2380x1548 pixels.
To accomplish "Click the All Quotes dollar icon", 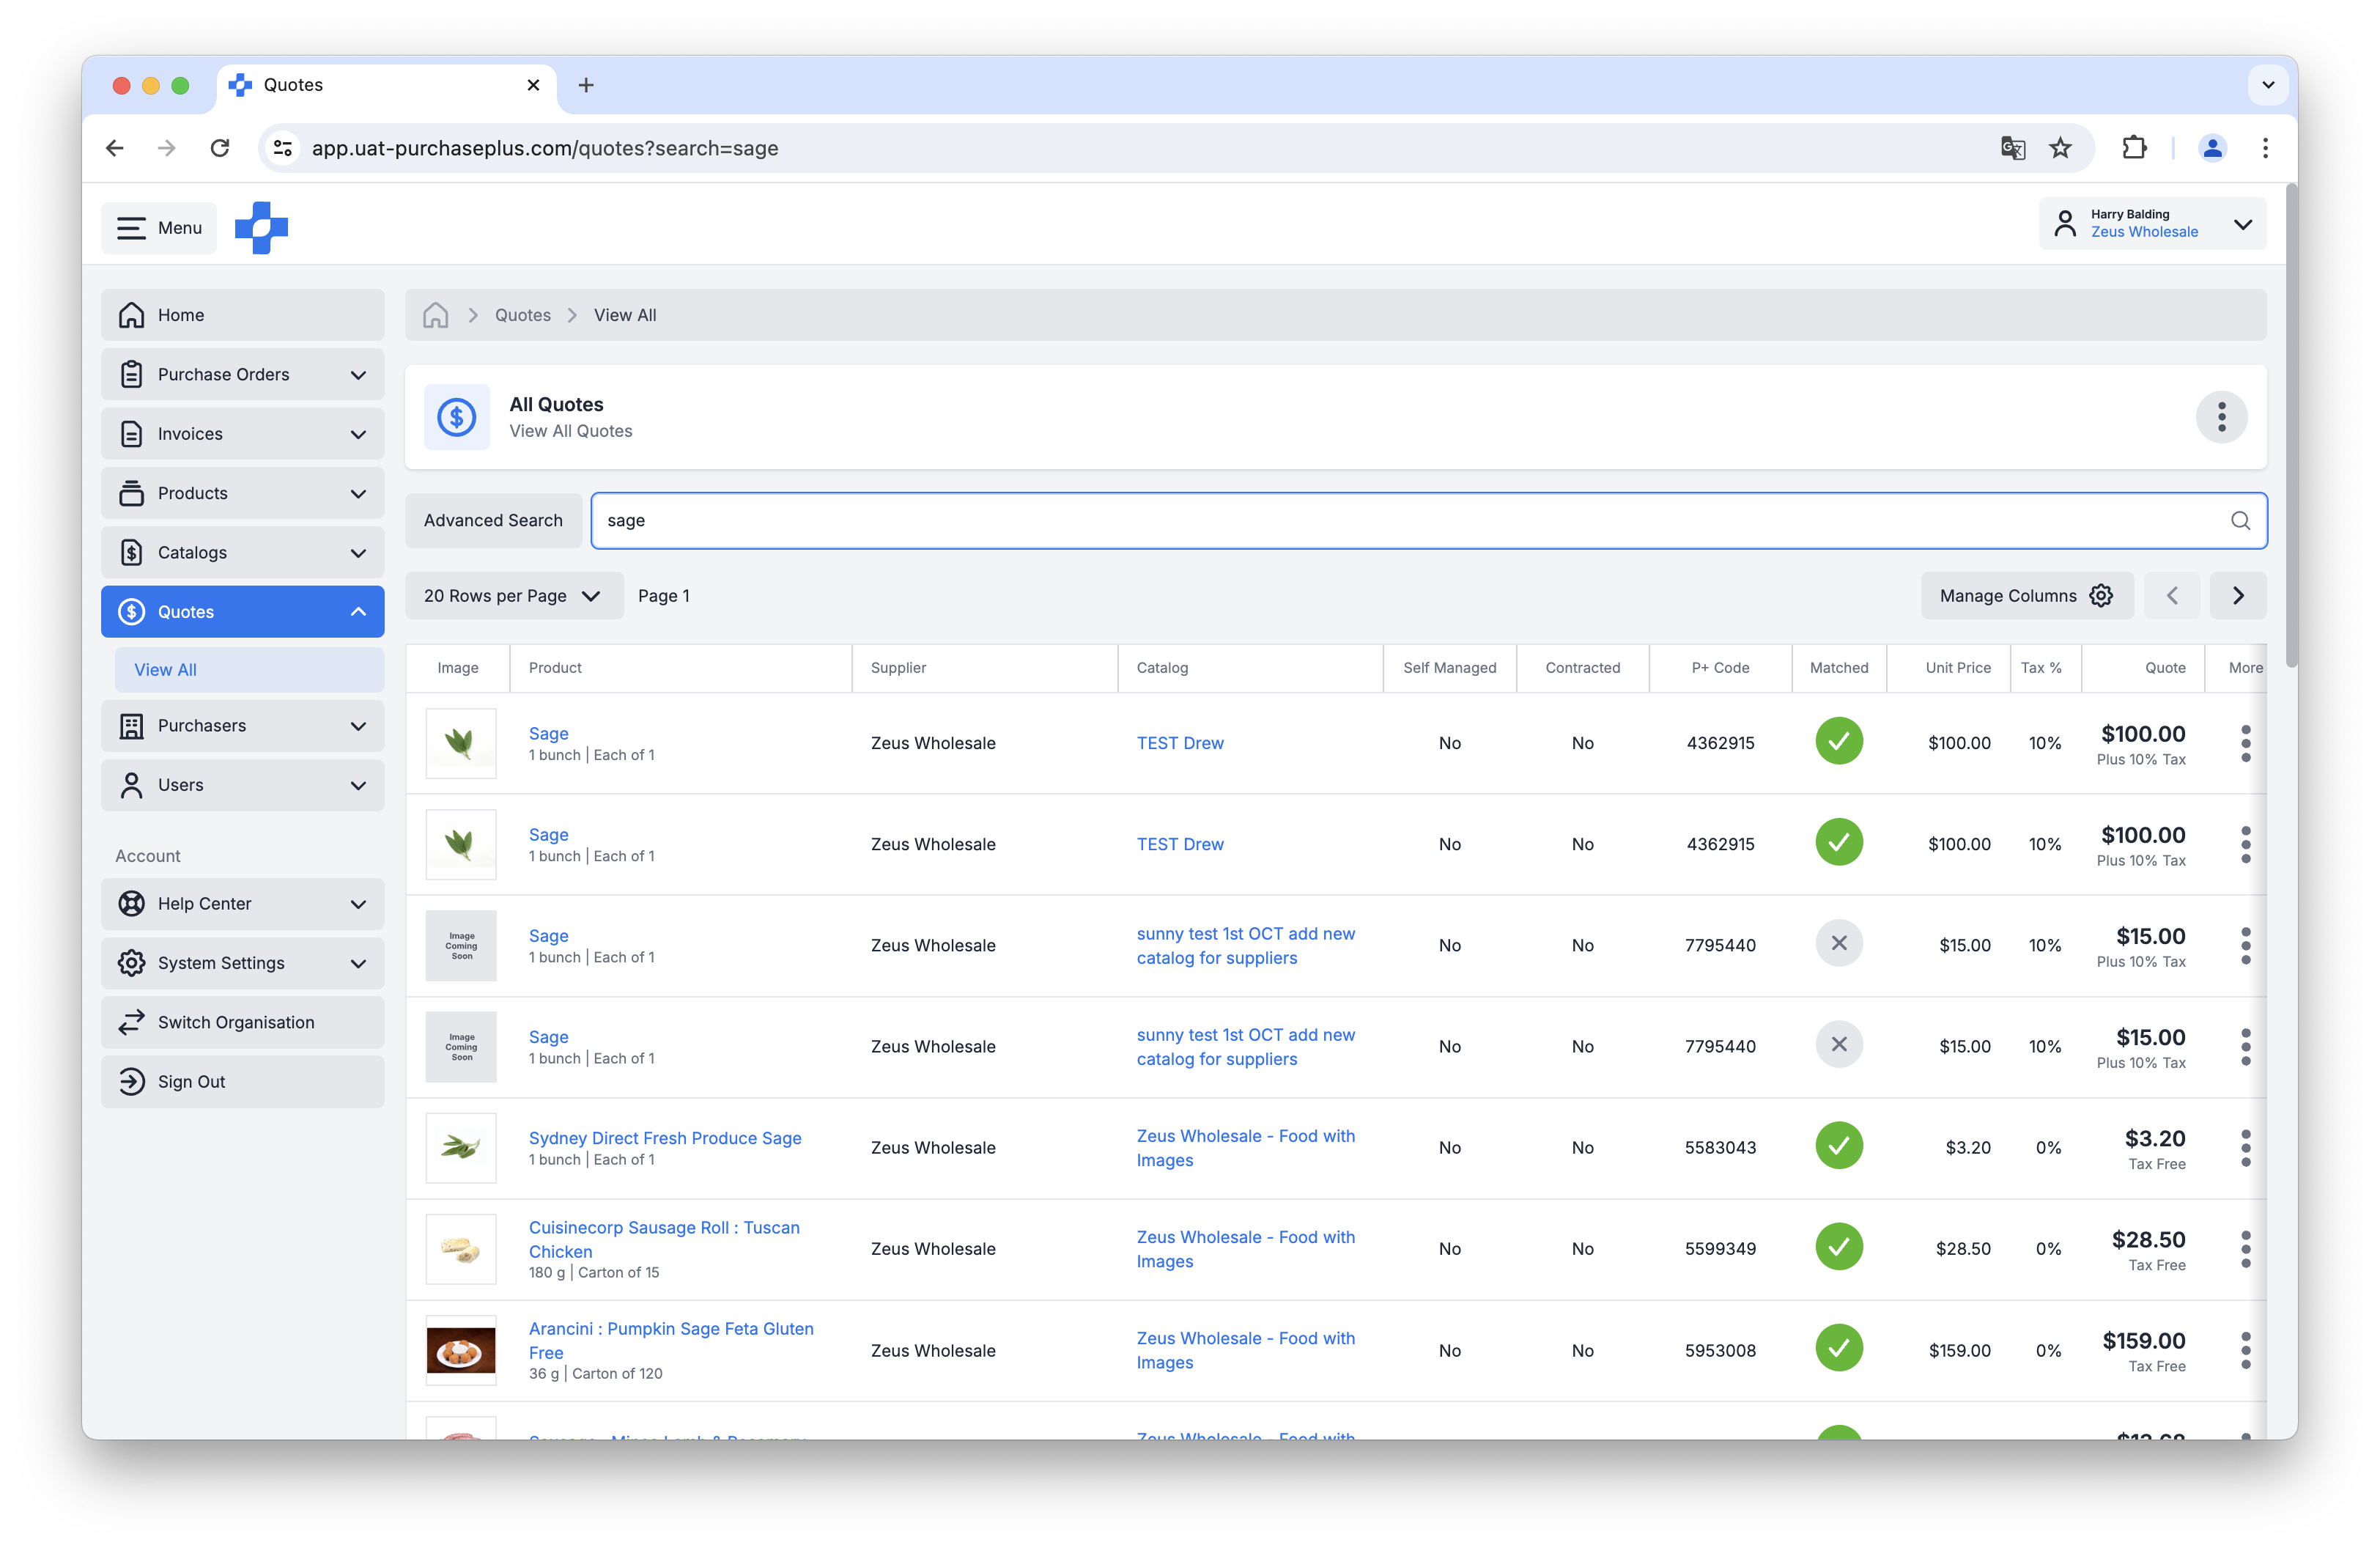I will pyautogui.click(x=456, y=417).
